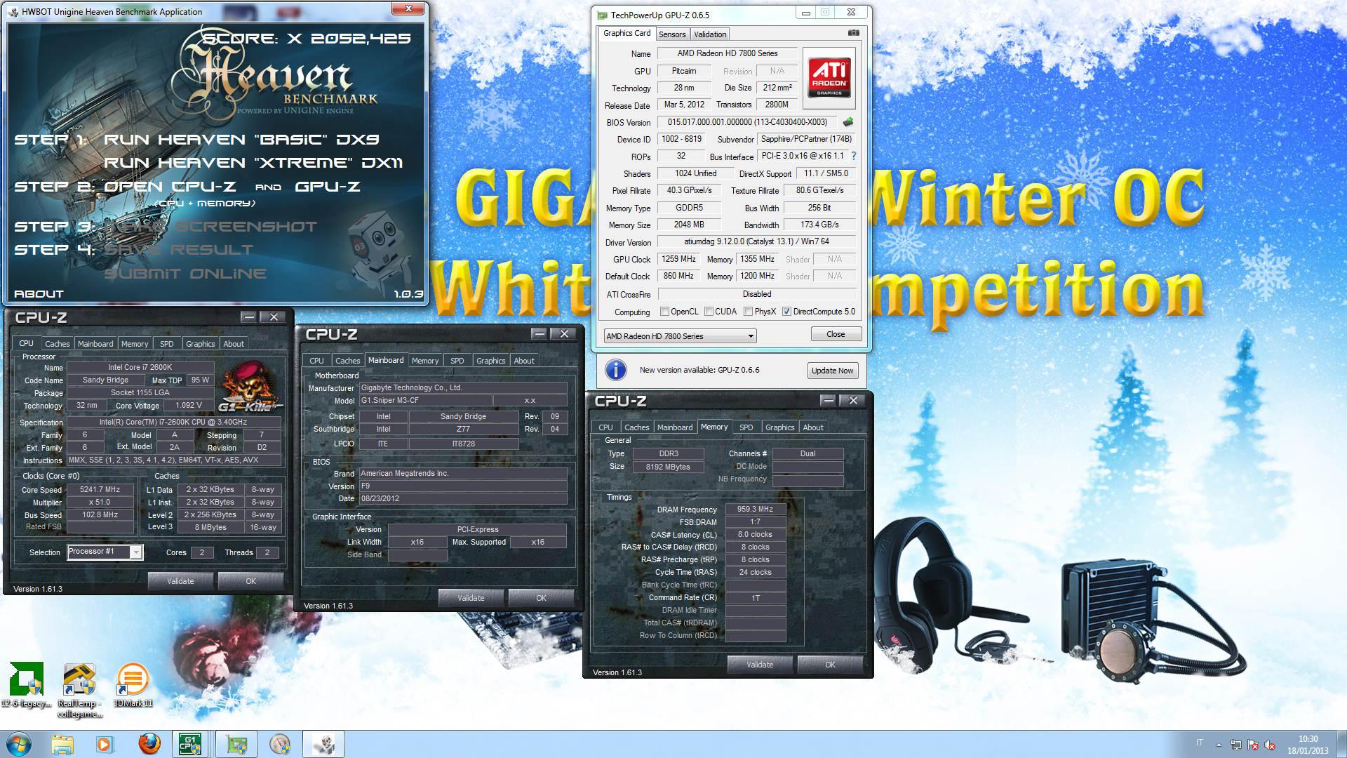Click the CPU Specification field i7-2600K
Viewport: 1347px width, 758px height.
pyautogui.click(x=173, y=423)
